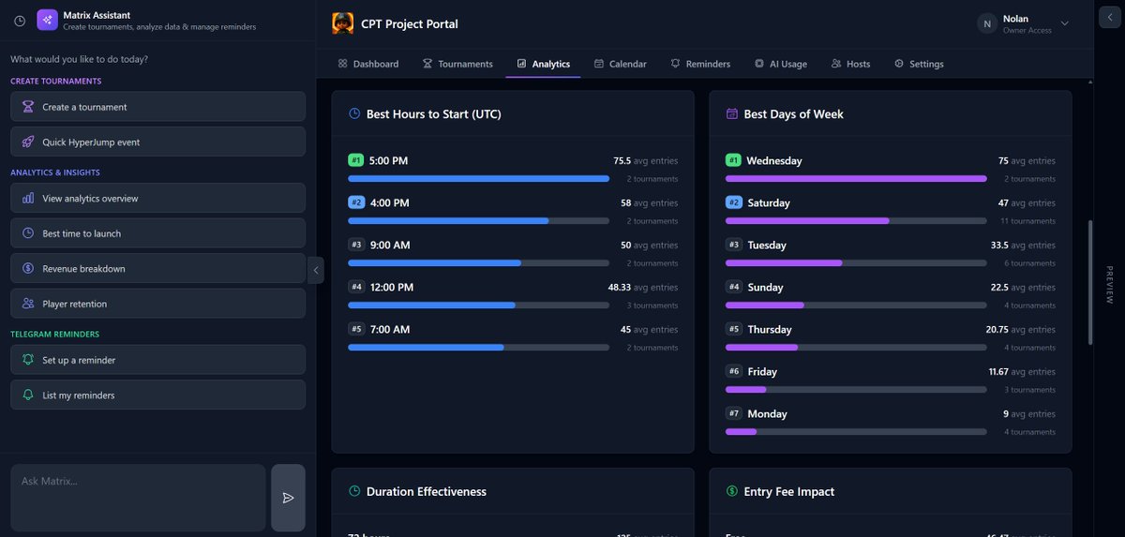
Task: Choose Best time to launch
Action: 157,233
